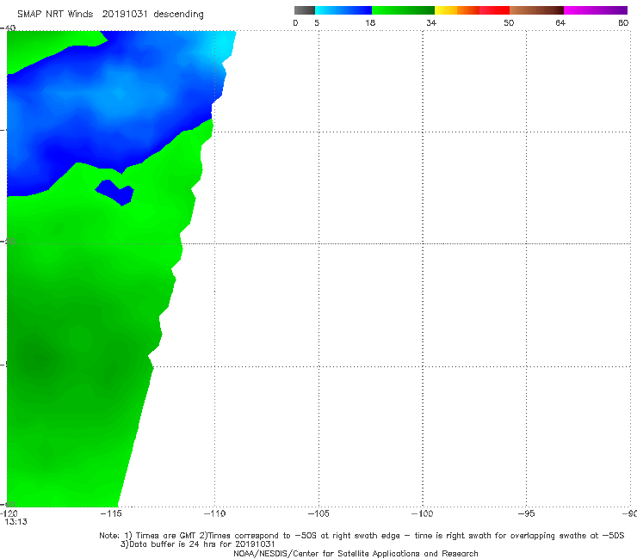Click the yellow-to-red 34-50 color bar segment
This screenshot has height=559, width=637.
pos(472,10)
